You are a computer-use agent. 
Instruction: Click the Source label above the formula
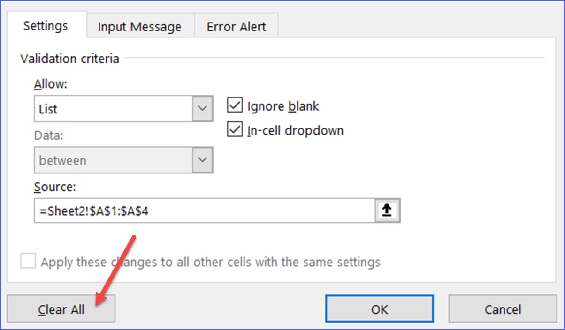pos(53,186)
